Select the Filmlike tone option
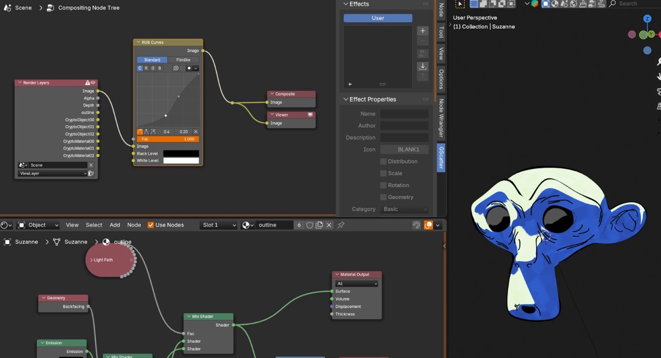The image size is (661, 358). tap(183, 60)
